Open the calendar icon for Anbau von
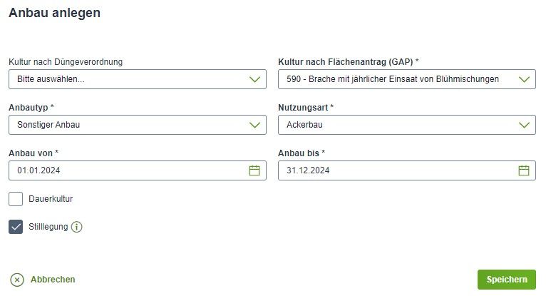This screenshot has width=546, height=296. [254, 170]
